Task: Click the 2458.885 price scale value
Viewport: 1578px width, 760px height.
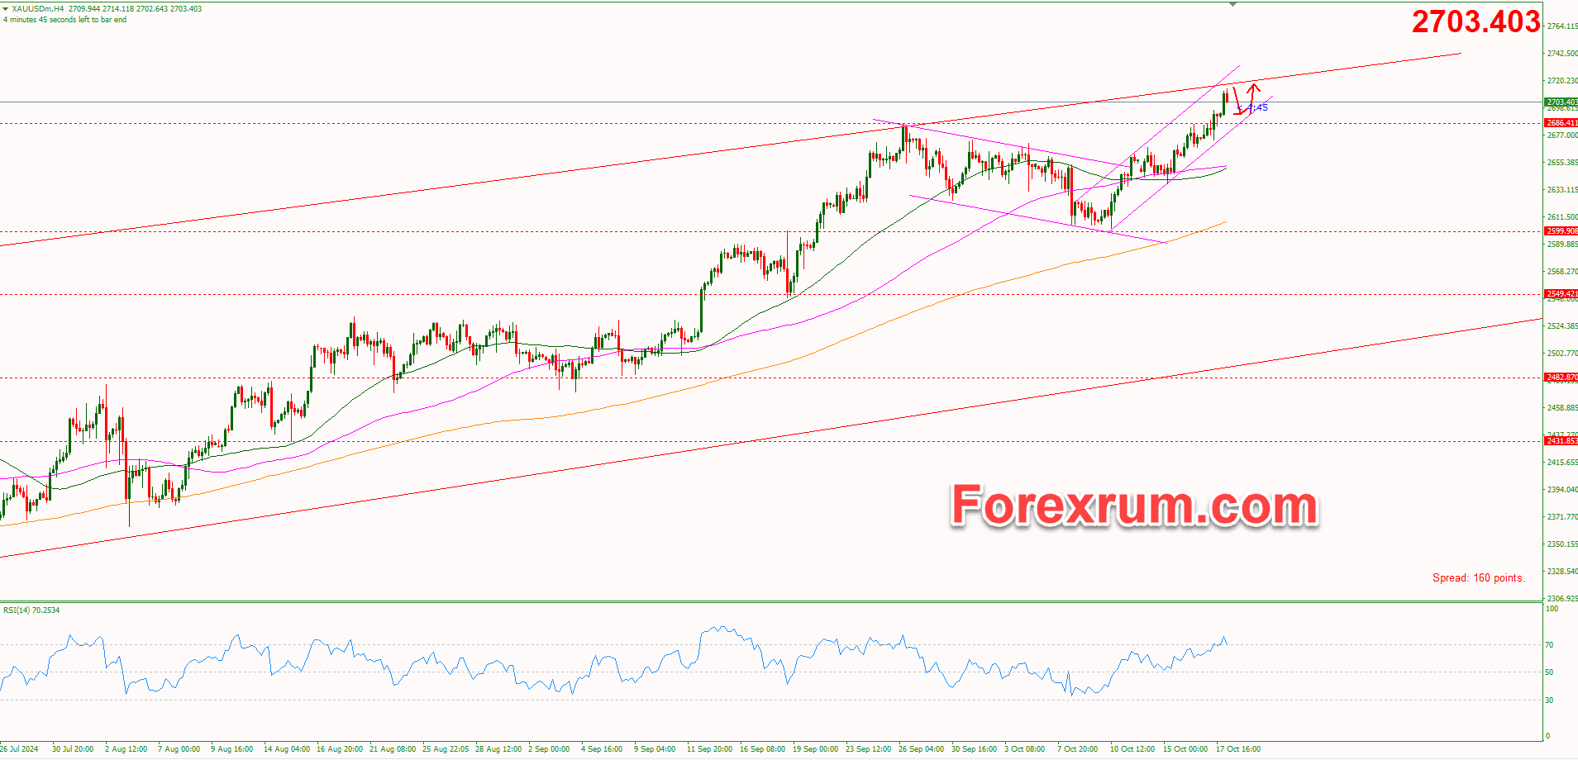Action: 1562,408
